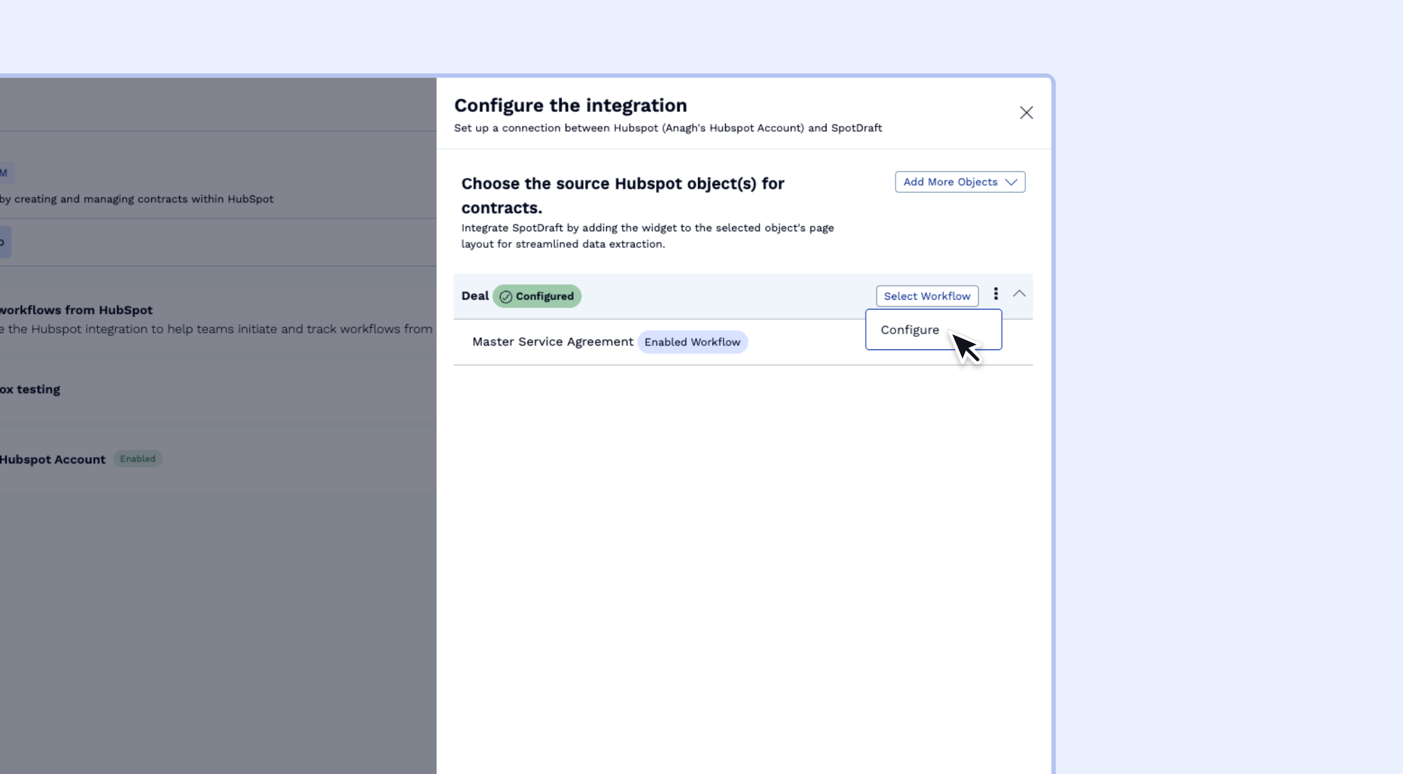This screenshot has width=1403, height=774.
Task: Select the Master Service Agreement workflow row
Action: (552, 341)
